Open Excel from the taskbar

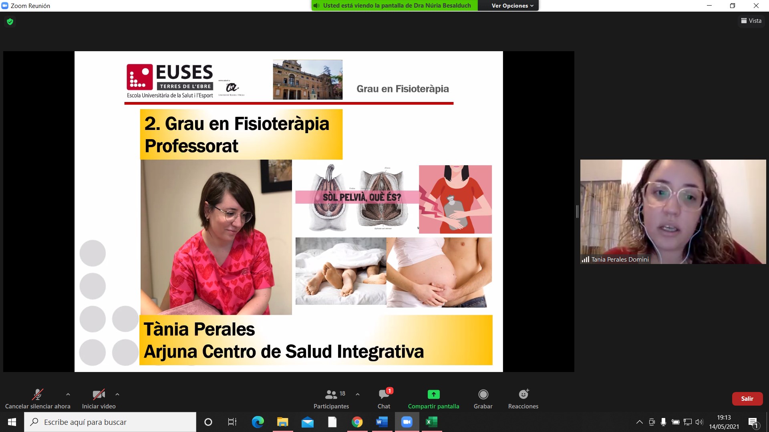pos(431,422)
